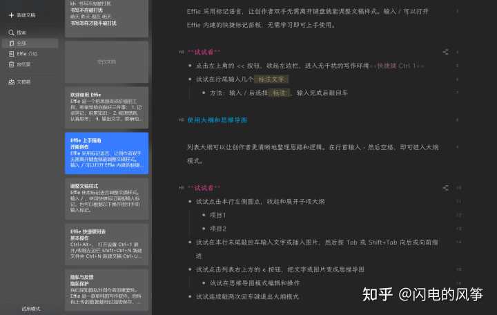Screen dimensions: 497x315
Task: Click the 项目2 list item text
Action: tap(217, 229)
